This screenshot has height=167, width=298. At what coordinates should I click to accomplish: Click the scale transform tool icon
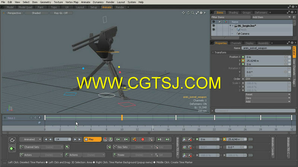point(184,155)
